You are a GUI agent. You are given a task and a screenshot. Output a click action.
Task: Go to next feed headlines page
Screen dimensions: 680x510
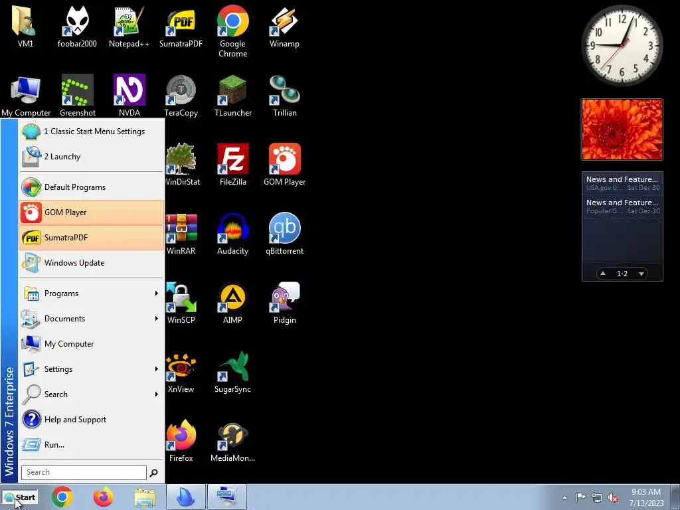641,274
